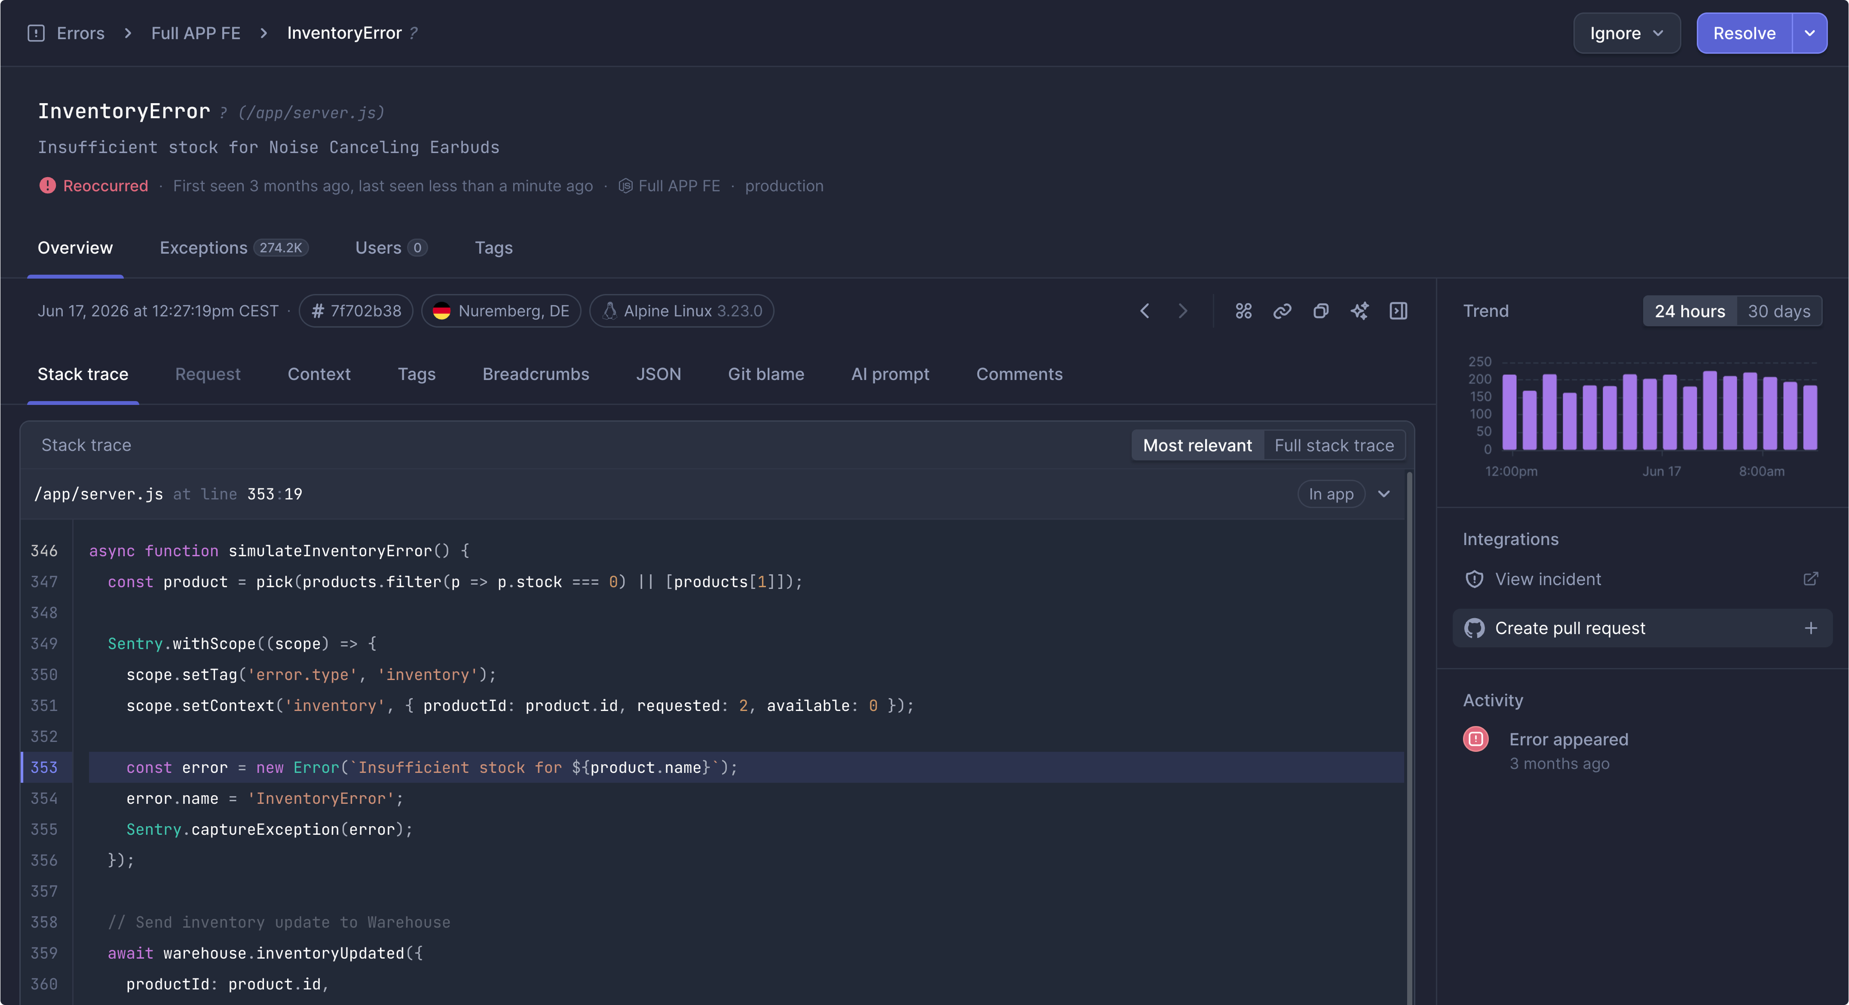
Task: Click the Jun 17, 2026 timestamp text
Action: pyautogui.click(x=158, y=311)
